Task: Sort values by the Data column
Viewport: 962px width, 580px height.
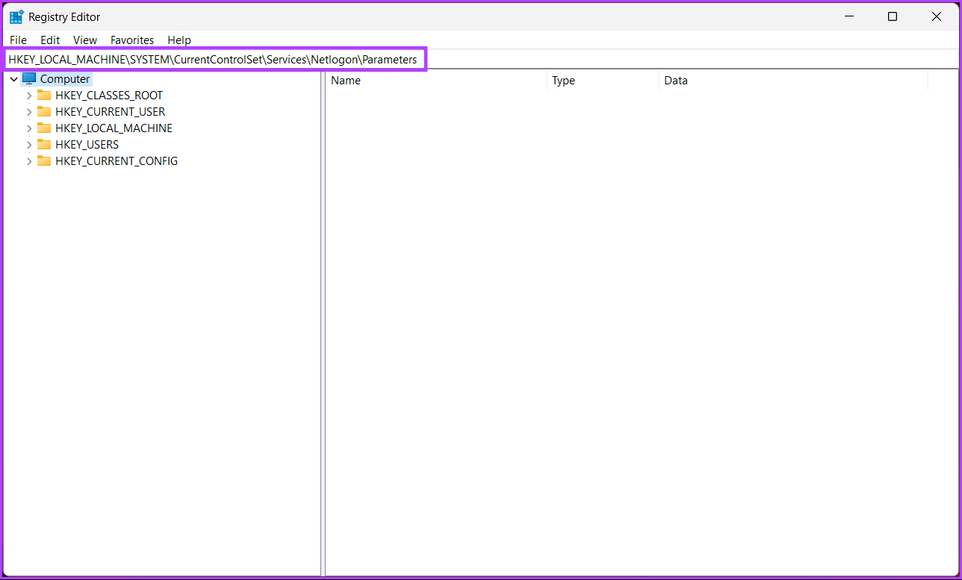Action: [793, 81]
